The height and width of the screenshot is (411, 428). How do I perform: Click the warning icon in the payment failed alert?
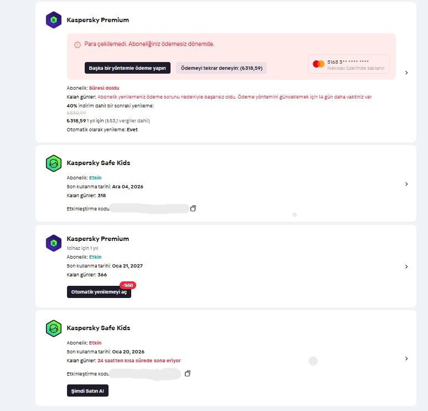click(x=78, y=44)
